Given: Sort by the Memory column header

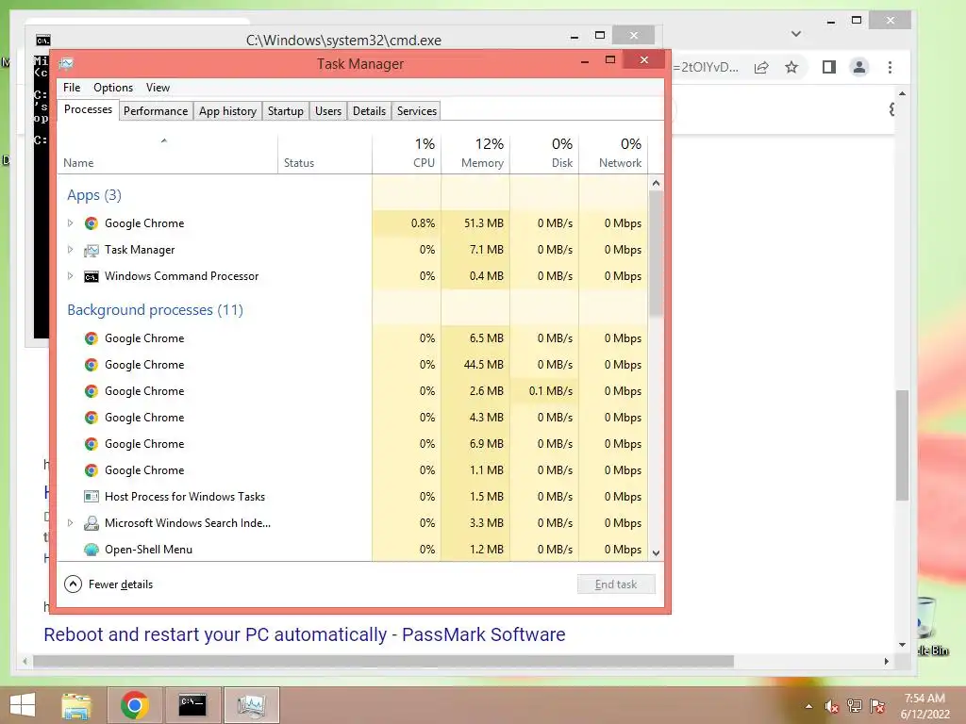Looking at the screenshot, I should coord(475,154).
